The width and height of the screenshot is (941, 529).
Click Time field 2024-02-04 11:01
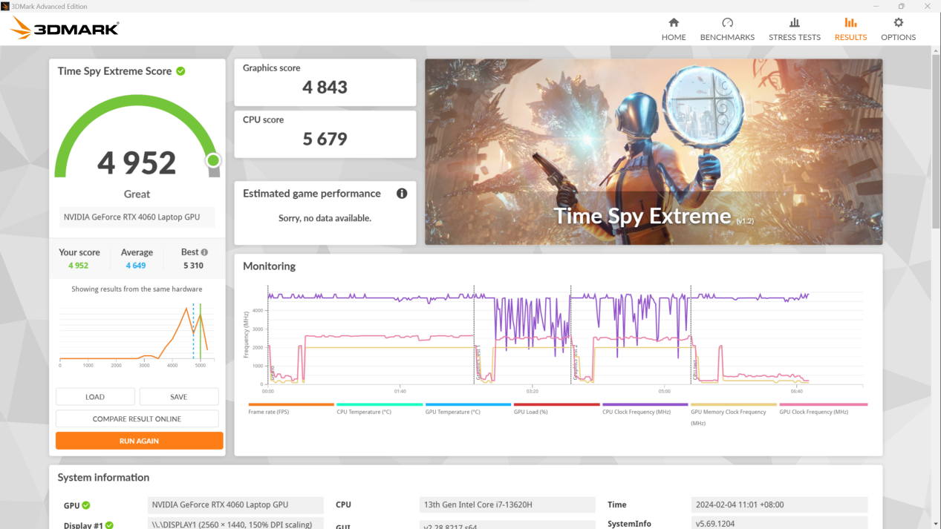click(x=779, y=505)
